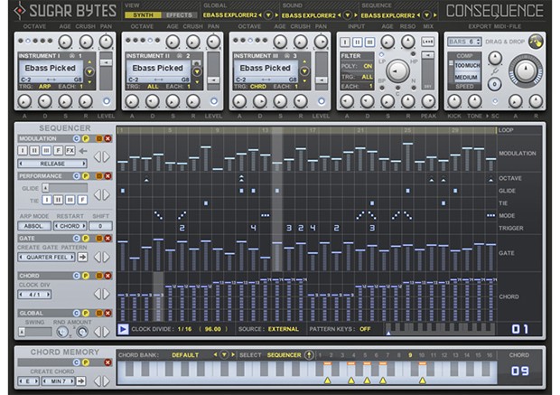Click the create gate pattern arrow button
The height and width of the screenshot is (395, 560).
[82, 256]
